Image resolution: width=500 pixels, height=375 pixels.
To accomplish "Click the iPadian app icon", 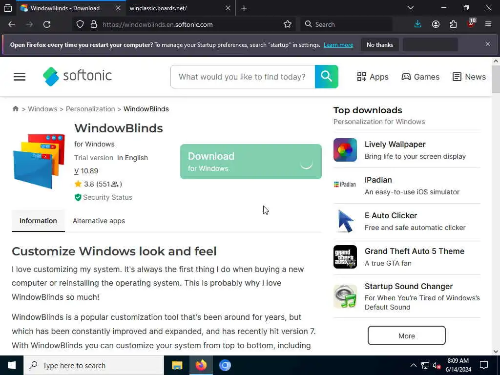I will pyautogui.click(x=345, y=184).
